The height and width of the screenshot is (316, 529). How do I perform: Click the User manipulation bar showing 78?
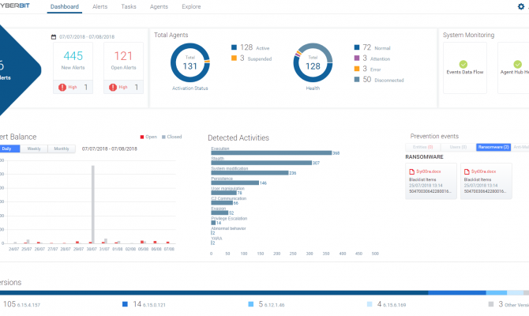point(224,193)
